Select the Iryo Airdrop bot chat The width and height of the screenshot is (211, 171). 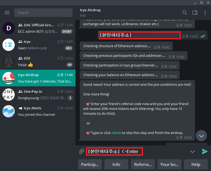click(38, 78)
